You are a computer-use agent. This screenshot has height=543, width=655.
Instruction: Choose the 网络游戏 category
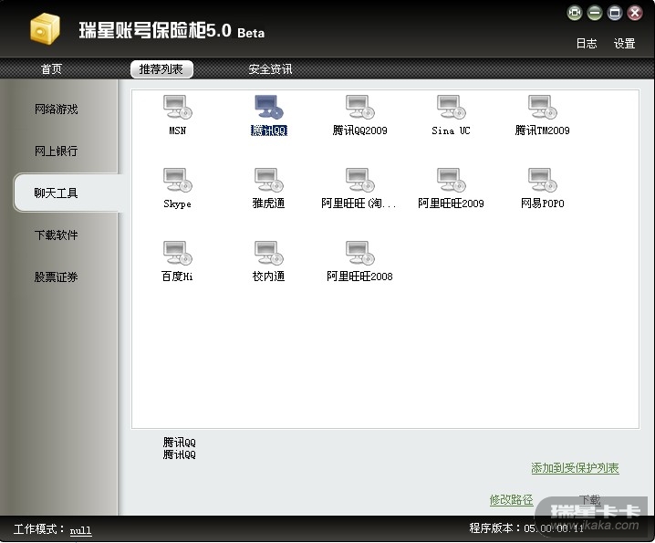click(56, 110)
